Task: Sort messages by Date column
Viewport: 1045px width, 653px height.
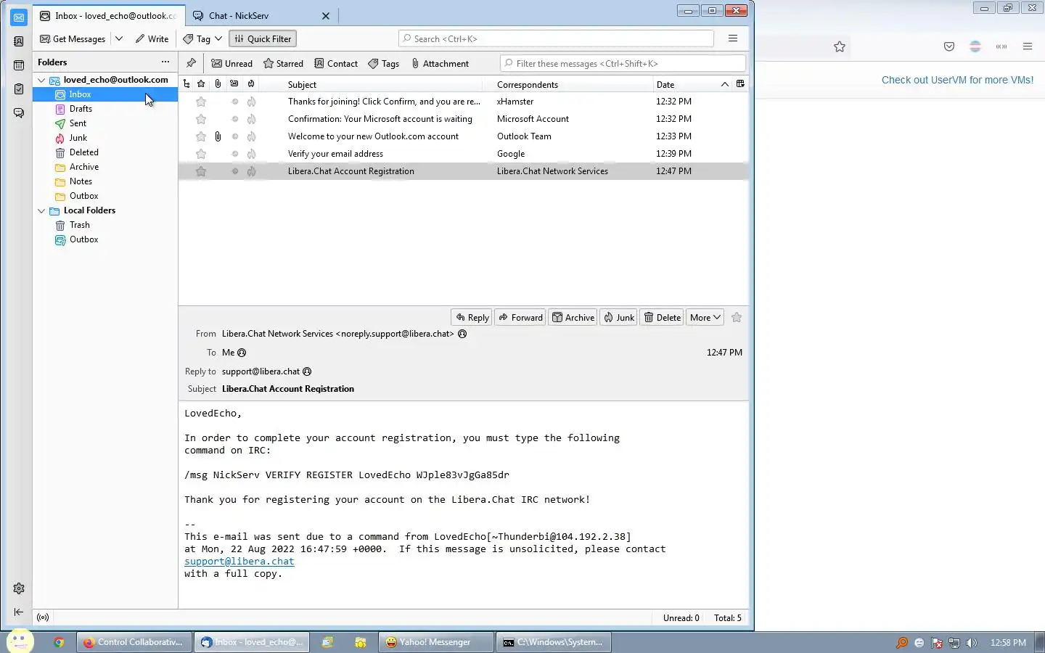Action: (x=692, y=84)
